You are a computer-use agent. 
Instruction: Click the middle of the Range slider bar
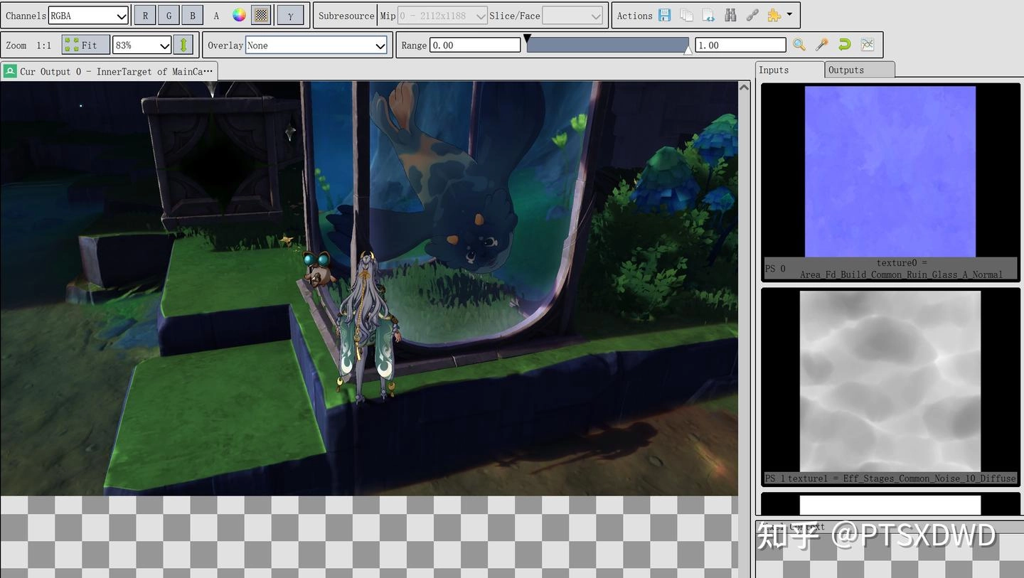pyautogui.click(x=607, y=45)
